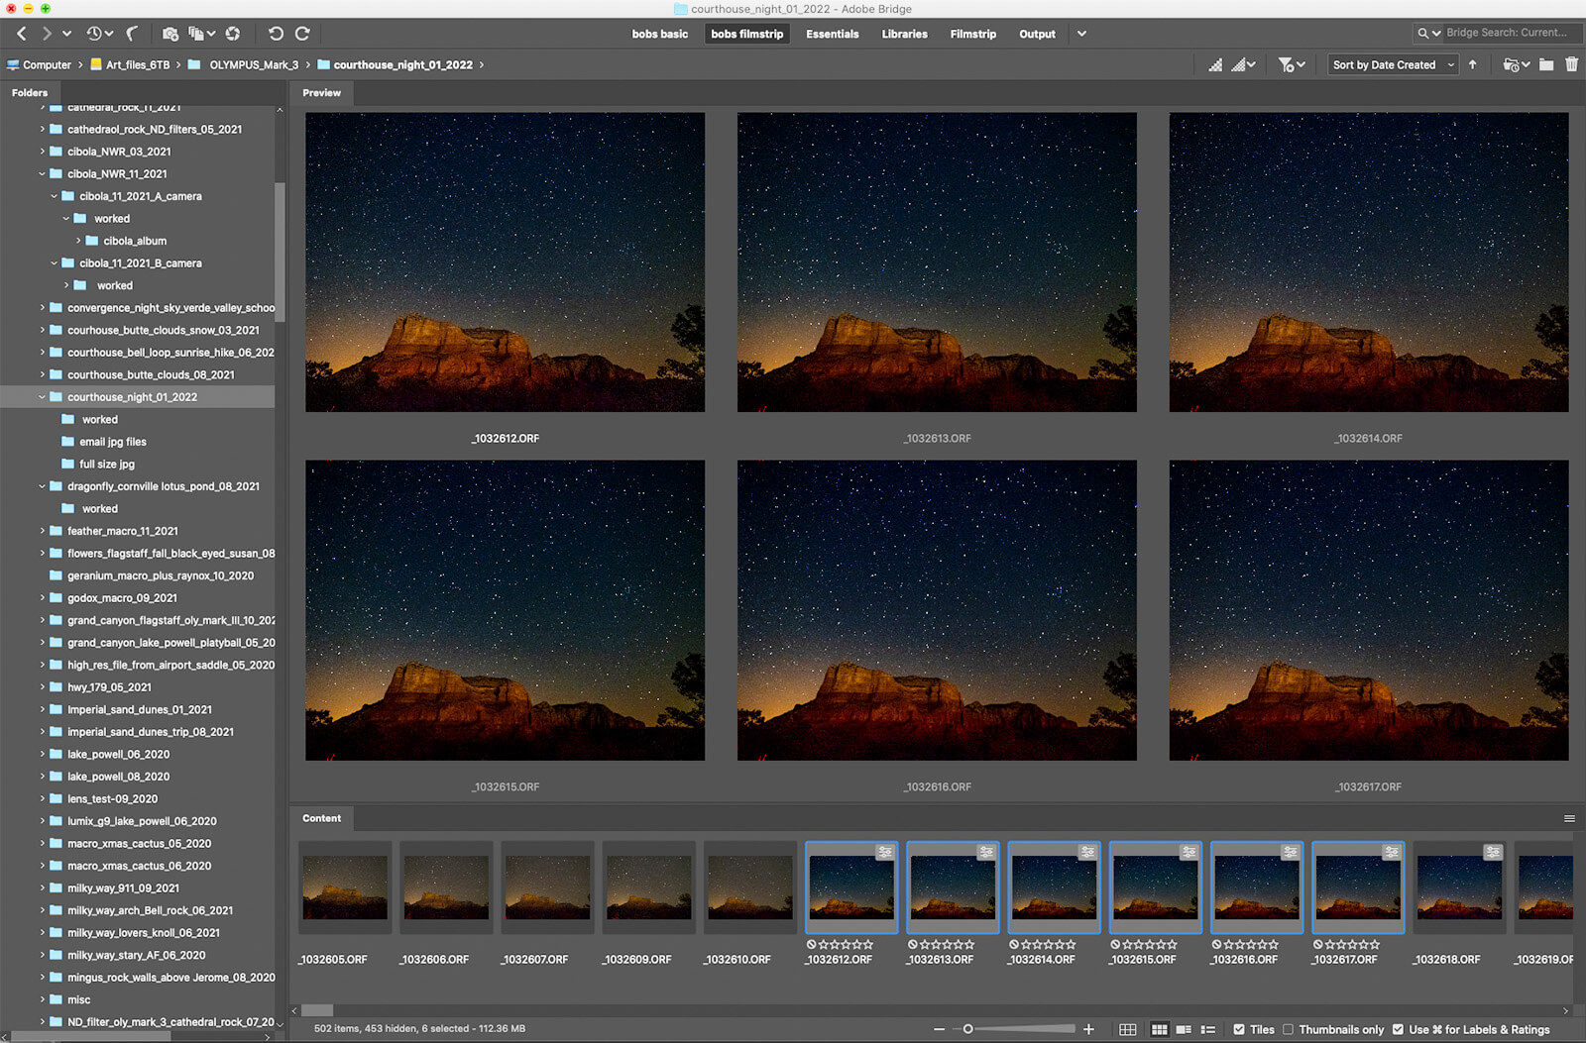
Task: Go to OLYMPUS_Mark_3 in the path bar
Action: click(x=253, y=65)
